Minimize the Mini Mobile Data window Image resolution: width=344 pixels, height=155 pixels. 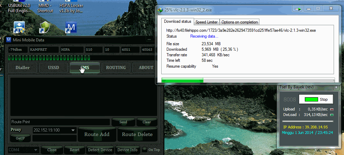150,39
